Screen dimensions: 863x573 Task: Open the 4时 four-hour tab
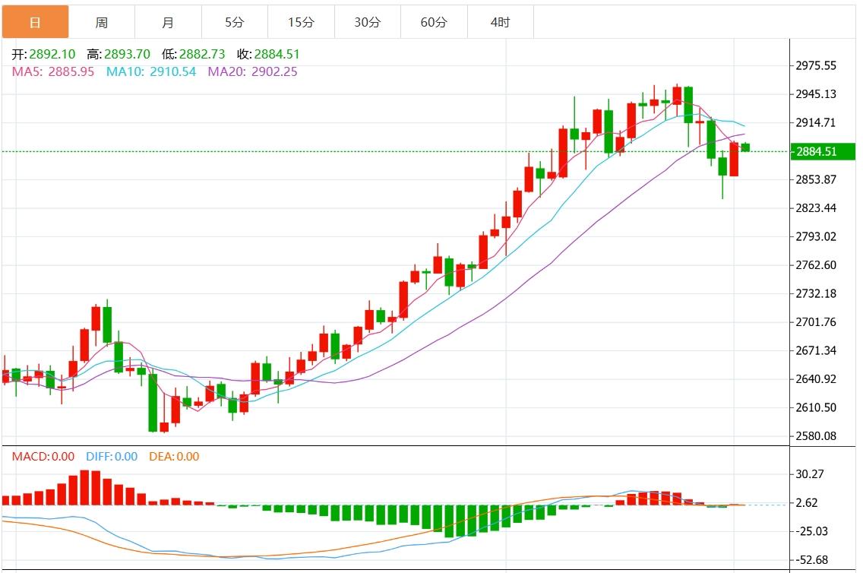500,22
